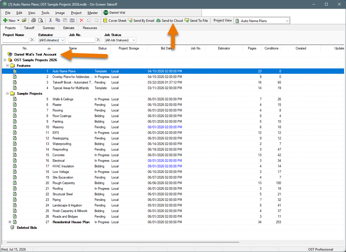The width and height of the screenshot is (346, 252).
Task: Click Send To File button
Action: point(196,20)
